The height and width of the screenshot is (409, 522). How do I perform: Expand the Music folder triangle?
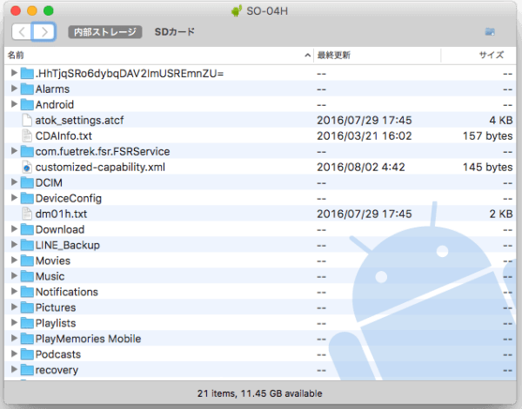coord(14,276)
